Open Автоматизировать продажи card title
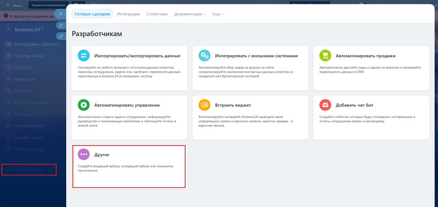The height and width of the screenshot is (207, 438). (x=365, y=56)
